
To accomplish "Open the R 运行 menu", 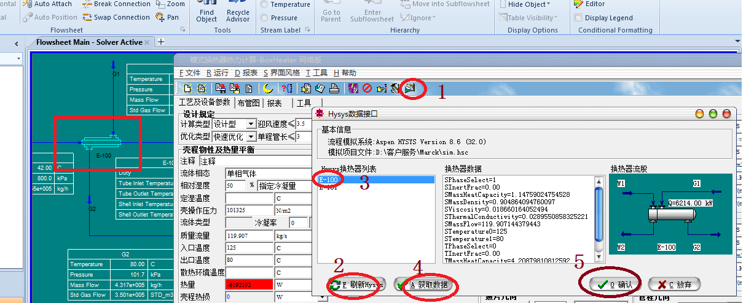I will tap(218, 72).
